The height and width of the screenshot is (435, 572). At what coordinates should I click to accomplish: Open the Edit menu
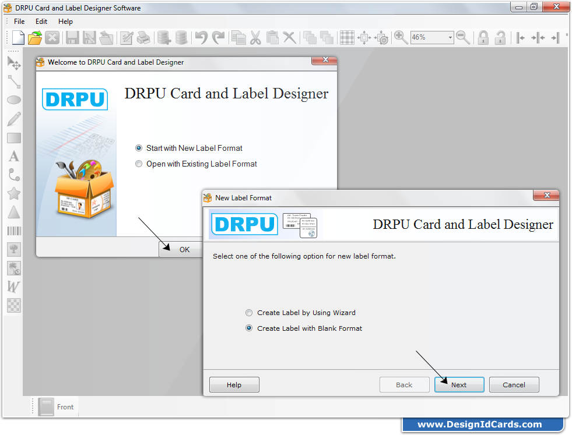[41, 22]
